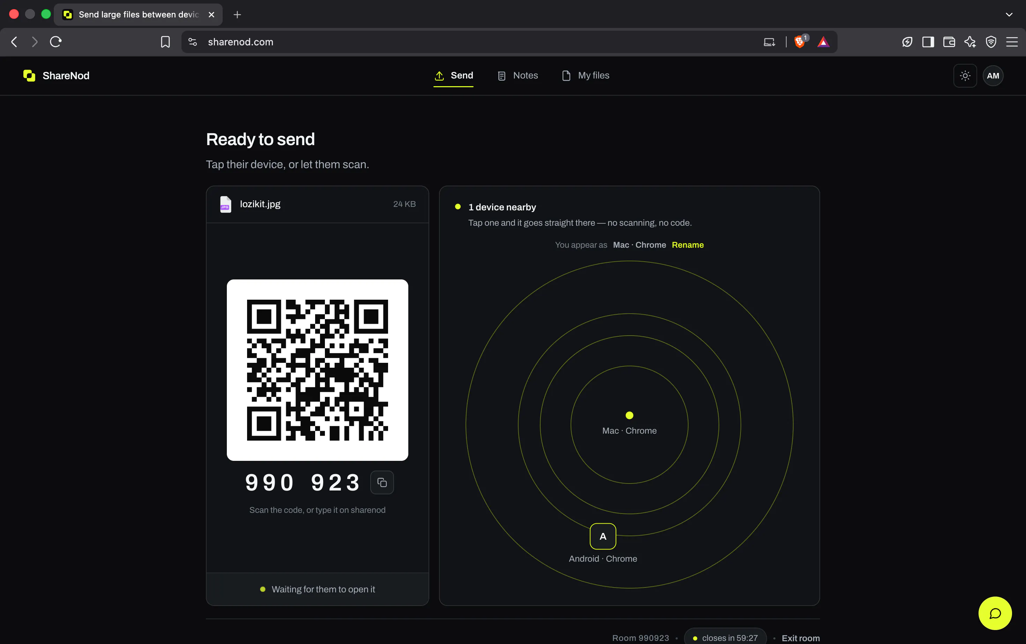Close the Send large files tab
This screenshot has width=1026, height=644.
211,15
